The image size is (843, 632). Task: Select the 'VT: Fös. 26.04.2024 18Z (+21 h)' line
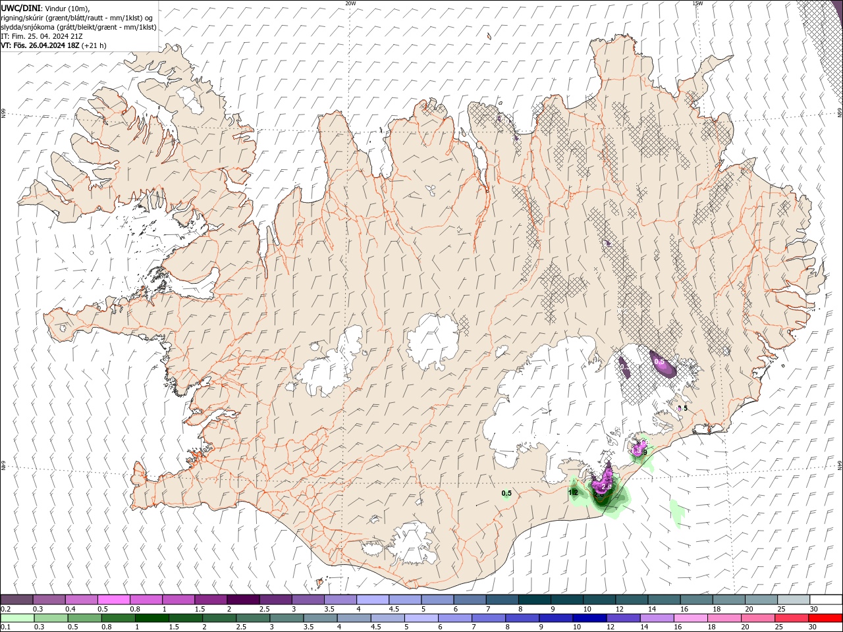tap(54, 45)
